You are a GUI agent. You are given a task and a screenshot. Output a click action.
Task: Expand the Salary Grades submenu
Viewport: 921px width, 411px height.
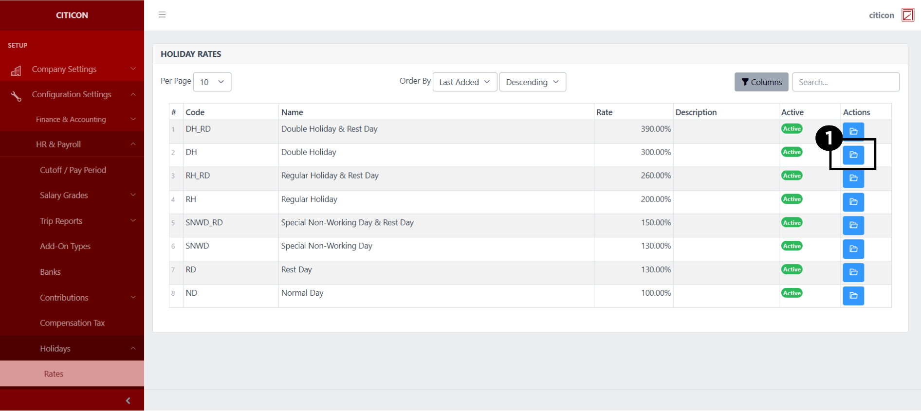72,196
